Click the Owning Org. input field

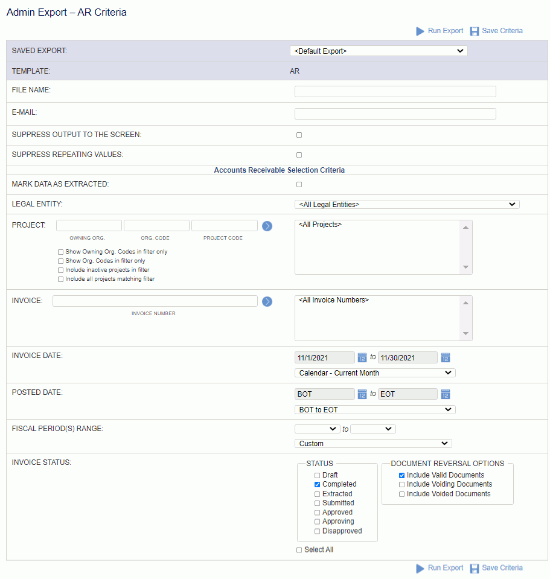[89, 226]
